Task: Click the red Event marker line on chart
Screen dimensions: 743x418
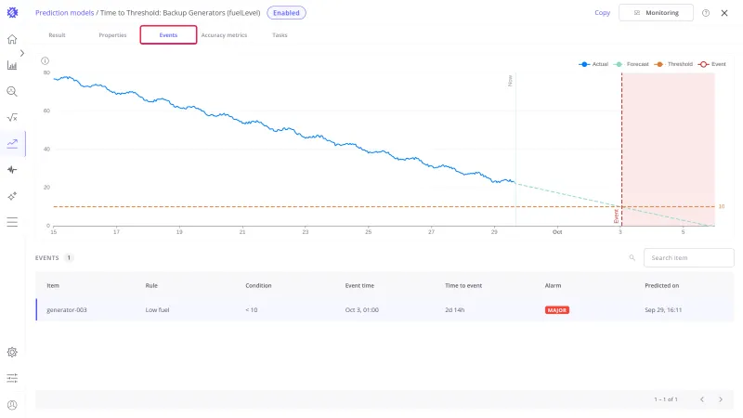Action: tap(621, 150)
